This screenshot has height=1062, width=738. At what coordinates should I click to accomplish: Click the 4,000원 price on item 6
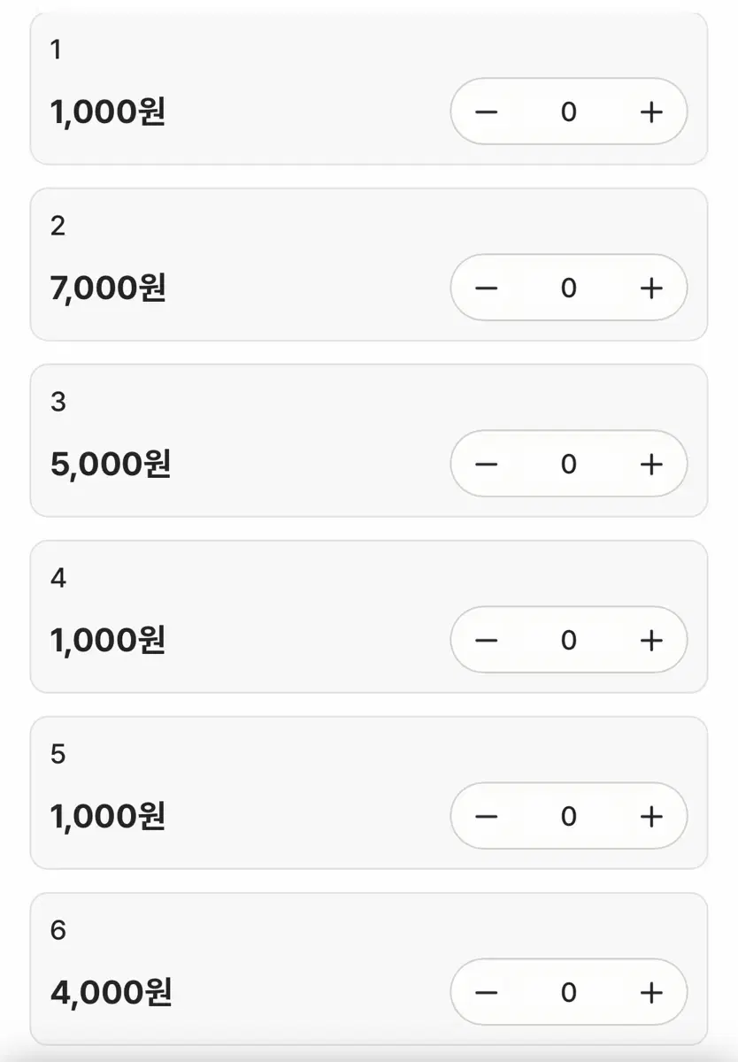pos(111,992)
